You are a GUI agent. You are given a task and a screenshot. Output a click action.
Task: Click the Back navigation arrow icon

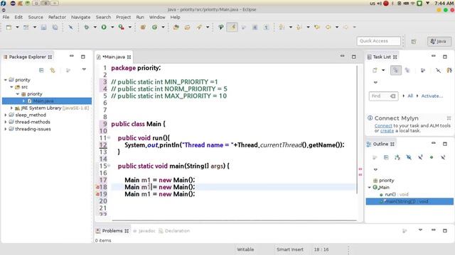(328, 27)
